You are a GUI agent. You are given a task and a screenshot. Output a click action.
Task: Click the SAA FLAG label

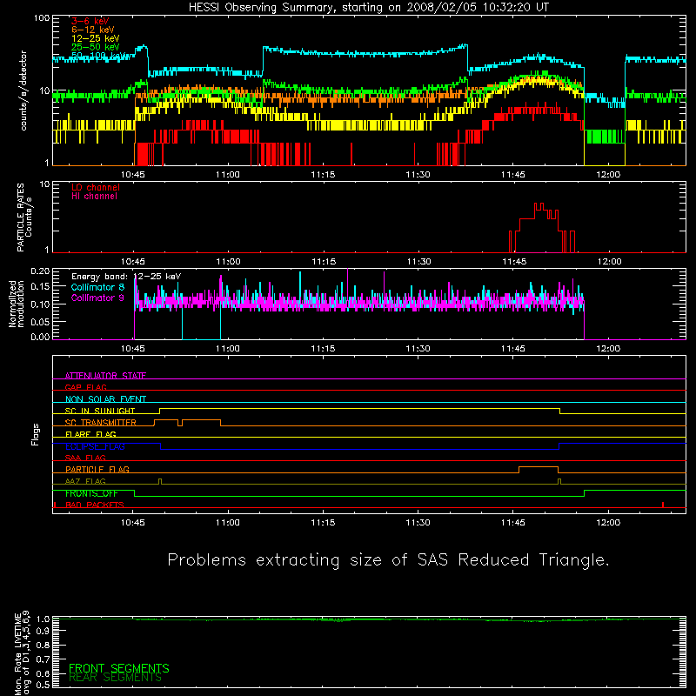click(85, 458)
